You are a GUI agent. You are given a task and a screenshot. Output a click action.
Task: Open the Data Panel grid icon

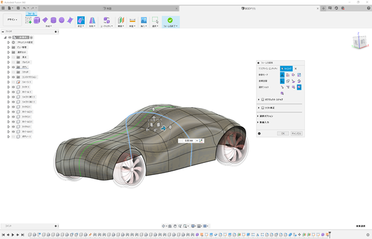[3, 8]
